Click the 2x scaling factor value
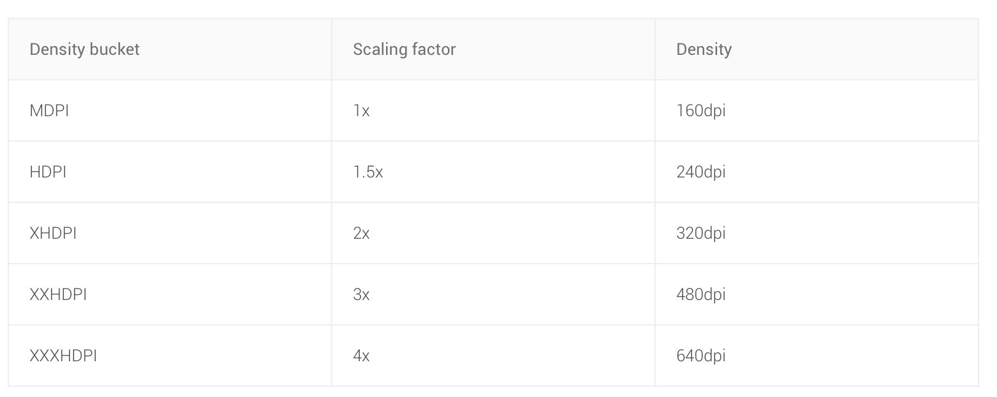 (x=361, y=233)
